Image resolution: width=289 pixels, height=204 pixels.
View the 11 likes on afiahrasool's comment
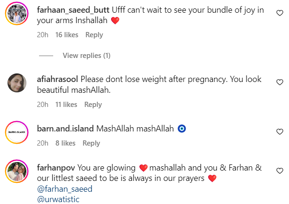point(66,105)
